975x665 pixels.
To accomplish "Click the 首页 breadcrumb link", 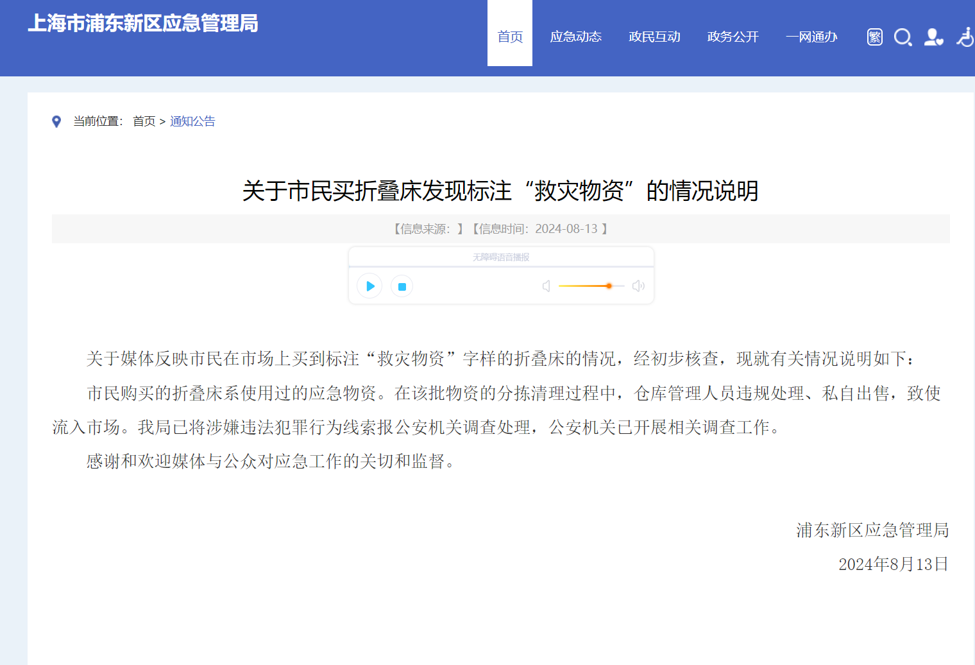I will coord(144,121).
